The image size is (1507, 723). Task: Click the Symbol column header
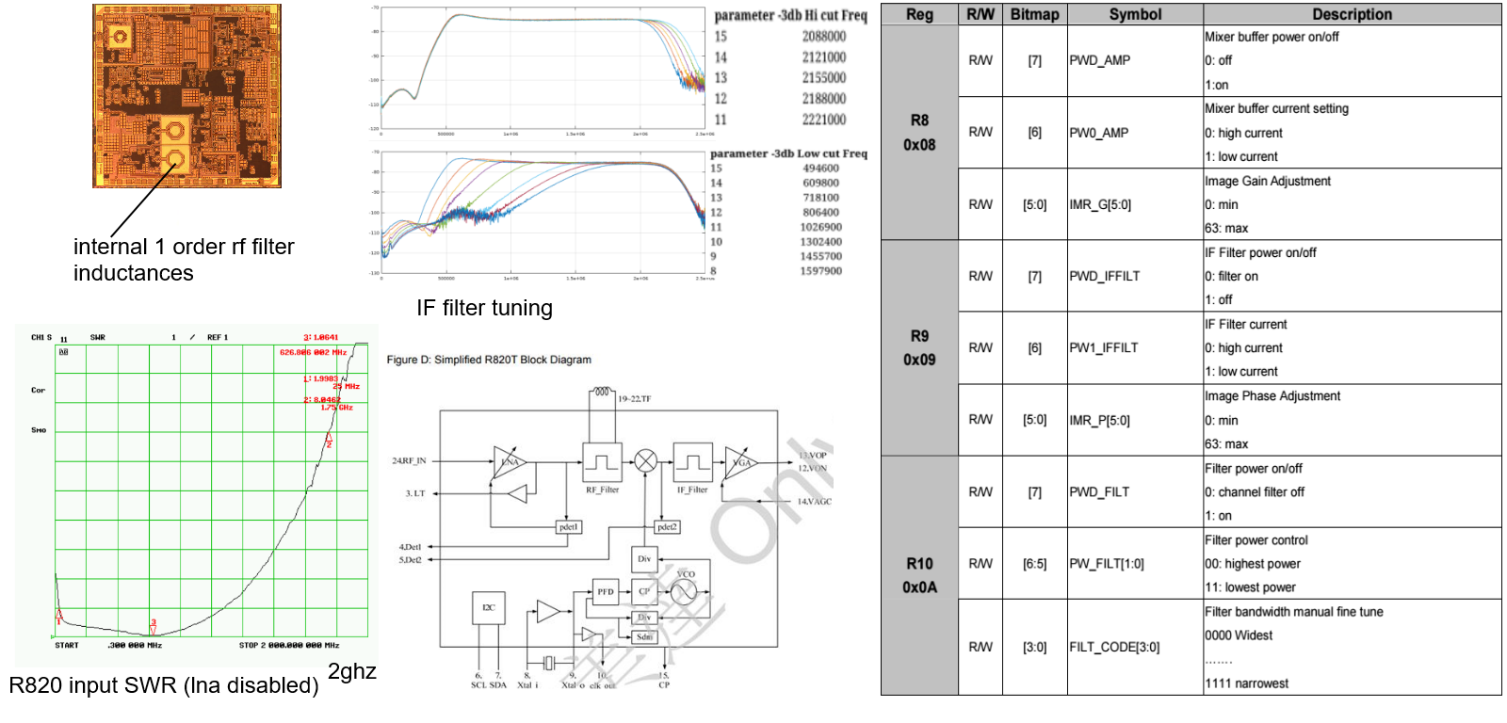coord(1135,14)
